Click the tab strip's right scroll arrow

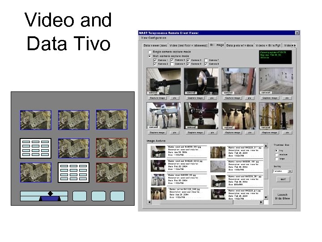tap(295, 45)
